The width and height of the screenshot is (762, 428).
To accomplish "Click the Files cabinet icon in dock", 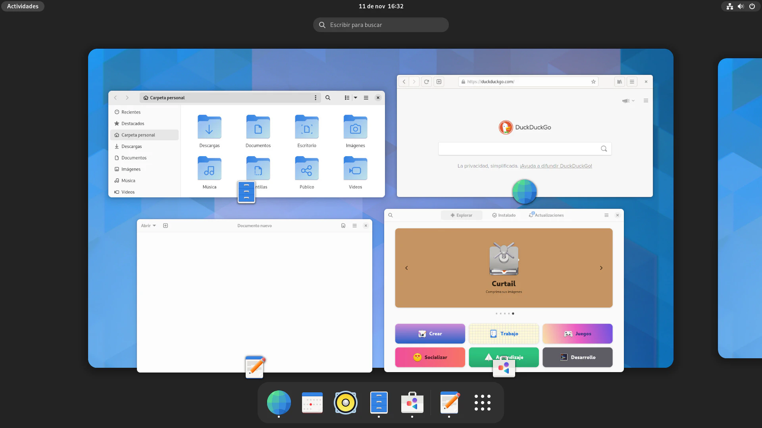I will (x=379, y=403).
